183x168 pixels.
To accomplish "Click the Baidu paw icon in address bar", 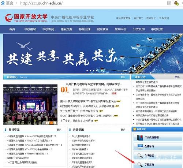I will (x=3, y=3).
